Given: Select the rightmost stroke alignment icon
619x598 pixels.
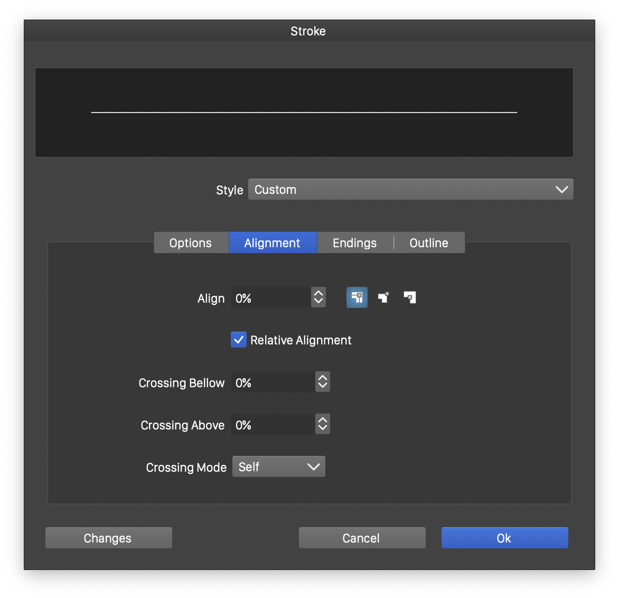Looking at the screenshot, I should 410,297.
